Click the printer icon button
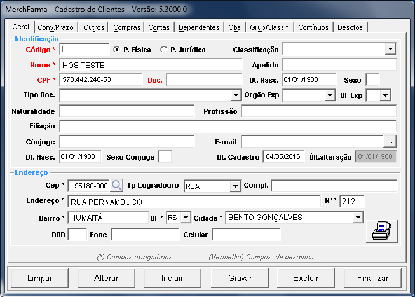This screenshot has height=297, width=415. tap(381, 231)
